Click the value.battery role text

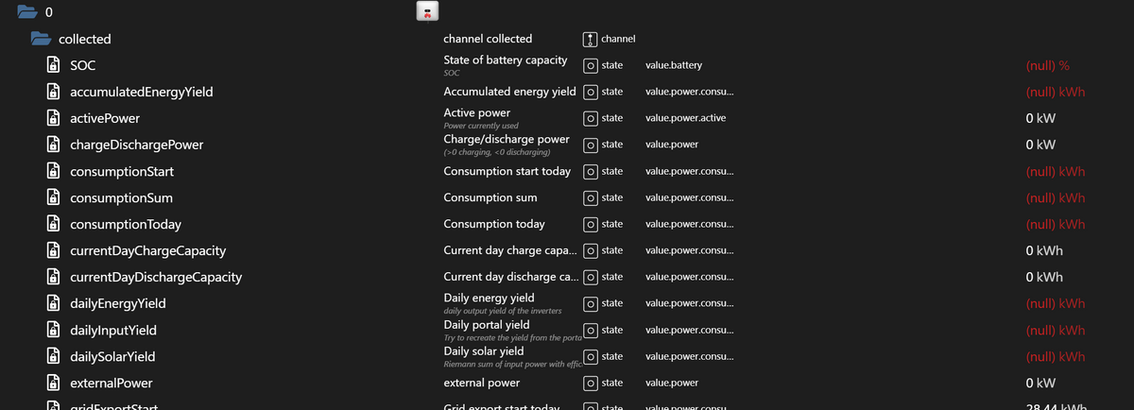[x=673, y=66]
